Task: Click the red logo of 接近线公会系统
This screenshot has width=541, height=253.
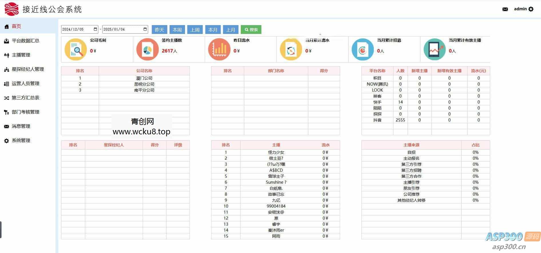Action: (x=11, y=9)
